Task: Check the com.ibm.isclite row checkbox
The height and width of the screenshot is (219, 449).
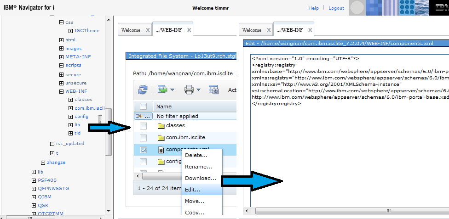Action: click(143, 138)
